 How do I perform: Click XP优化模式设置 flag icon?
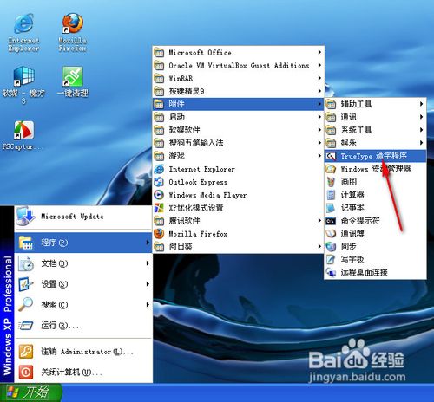(x=159, y=208)
